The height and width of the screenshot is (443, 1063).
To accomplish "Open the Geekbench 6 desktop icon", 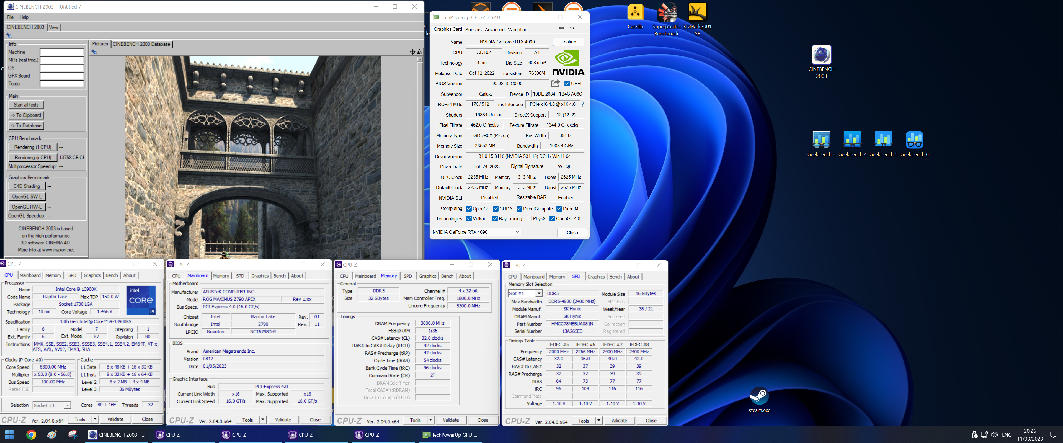I will coord(914,144).
